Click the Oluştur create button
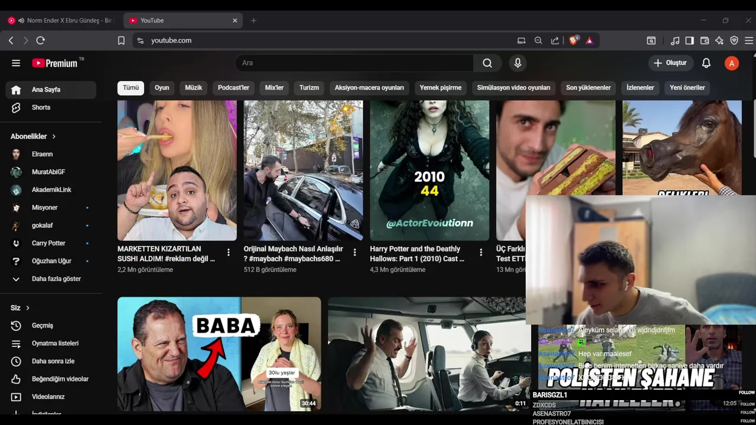756x425 pixels. (670, 63)
